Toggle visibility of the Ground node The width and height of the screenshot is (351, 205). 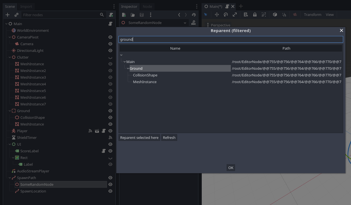coord(110,111)
